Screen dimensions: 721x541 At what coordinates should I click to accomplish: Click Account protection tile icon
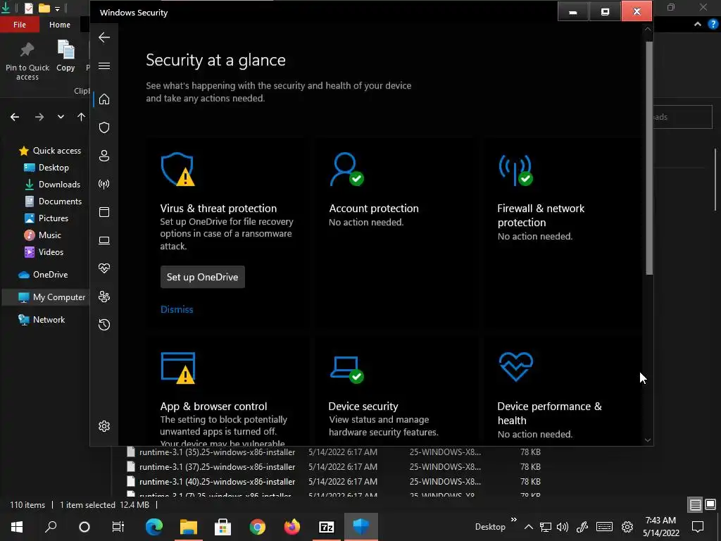point(346,169)
